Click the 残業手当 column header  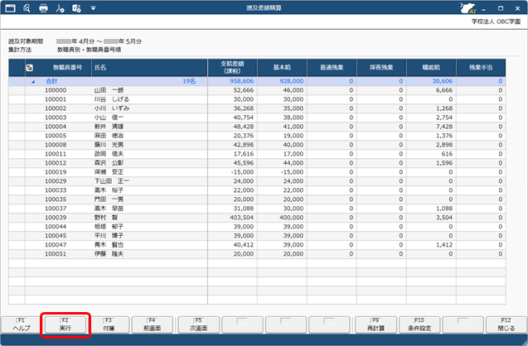(x=481, y=68)
